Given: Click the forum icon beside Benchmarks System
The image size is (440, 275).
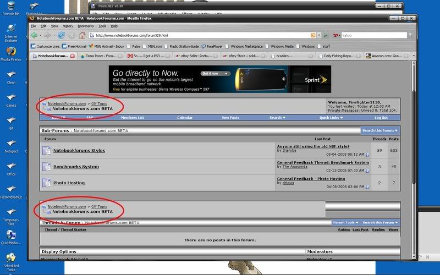Looking at the screenshot, I should tap(46, 167).
